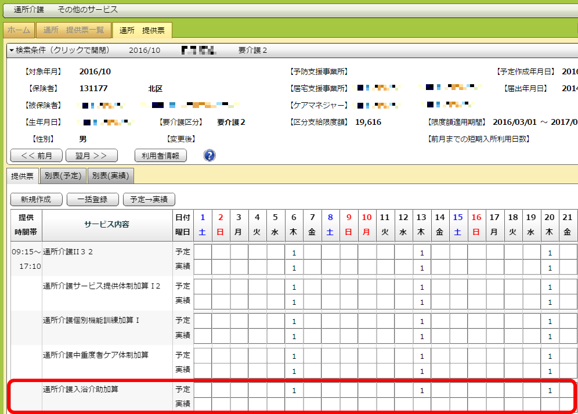
Task: Open 利用者情報 user information
Action: tap(160, 156)
